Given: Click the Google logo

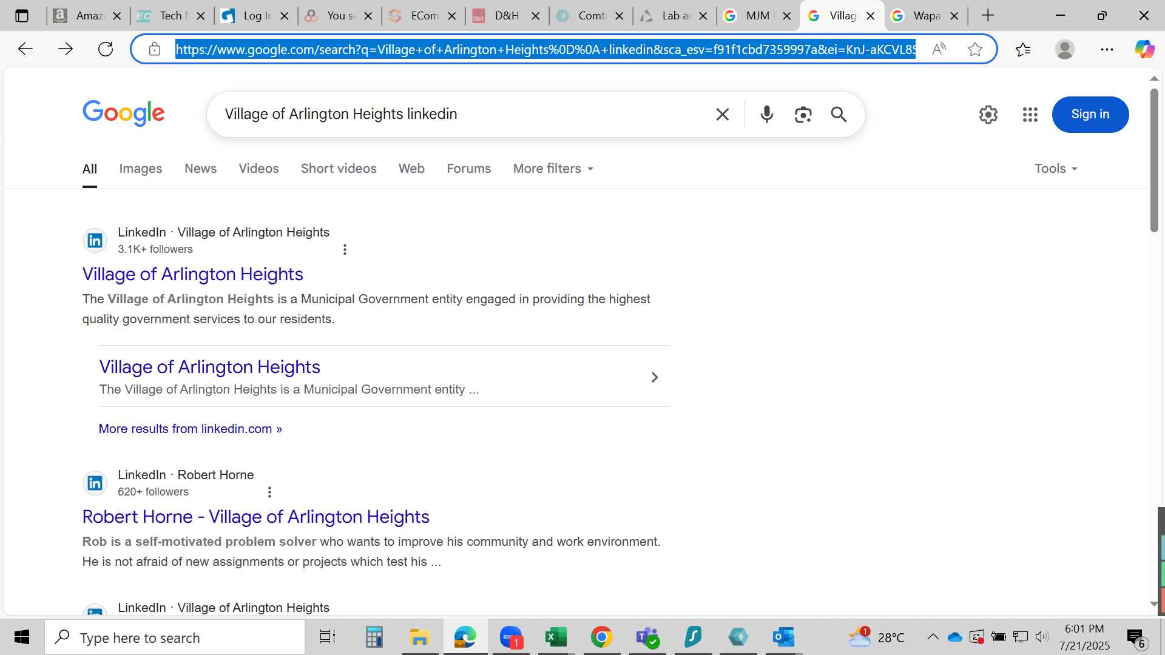Looking at the screenshot, I should pos(123,113).
